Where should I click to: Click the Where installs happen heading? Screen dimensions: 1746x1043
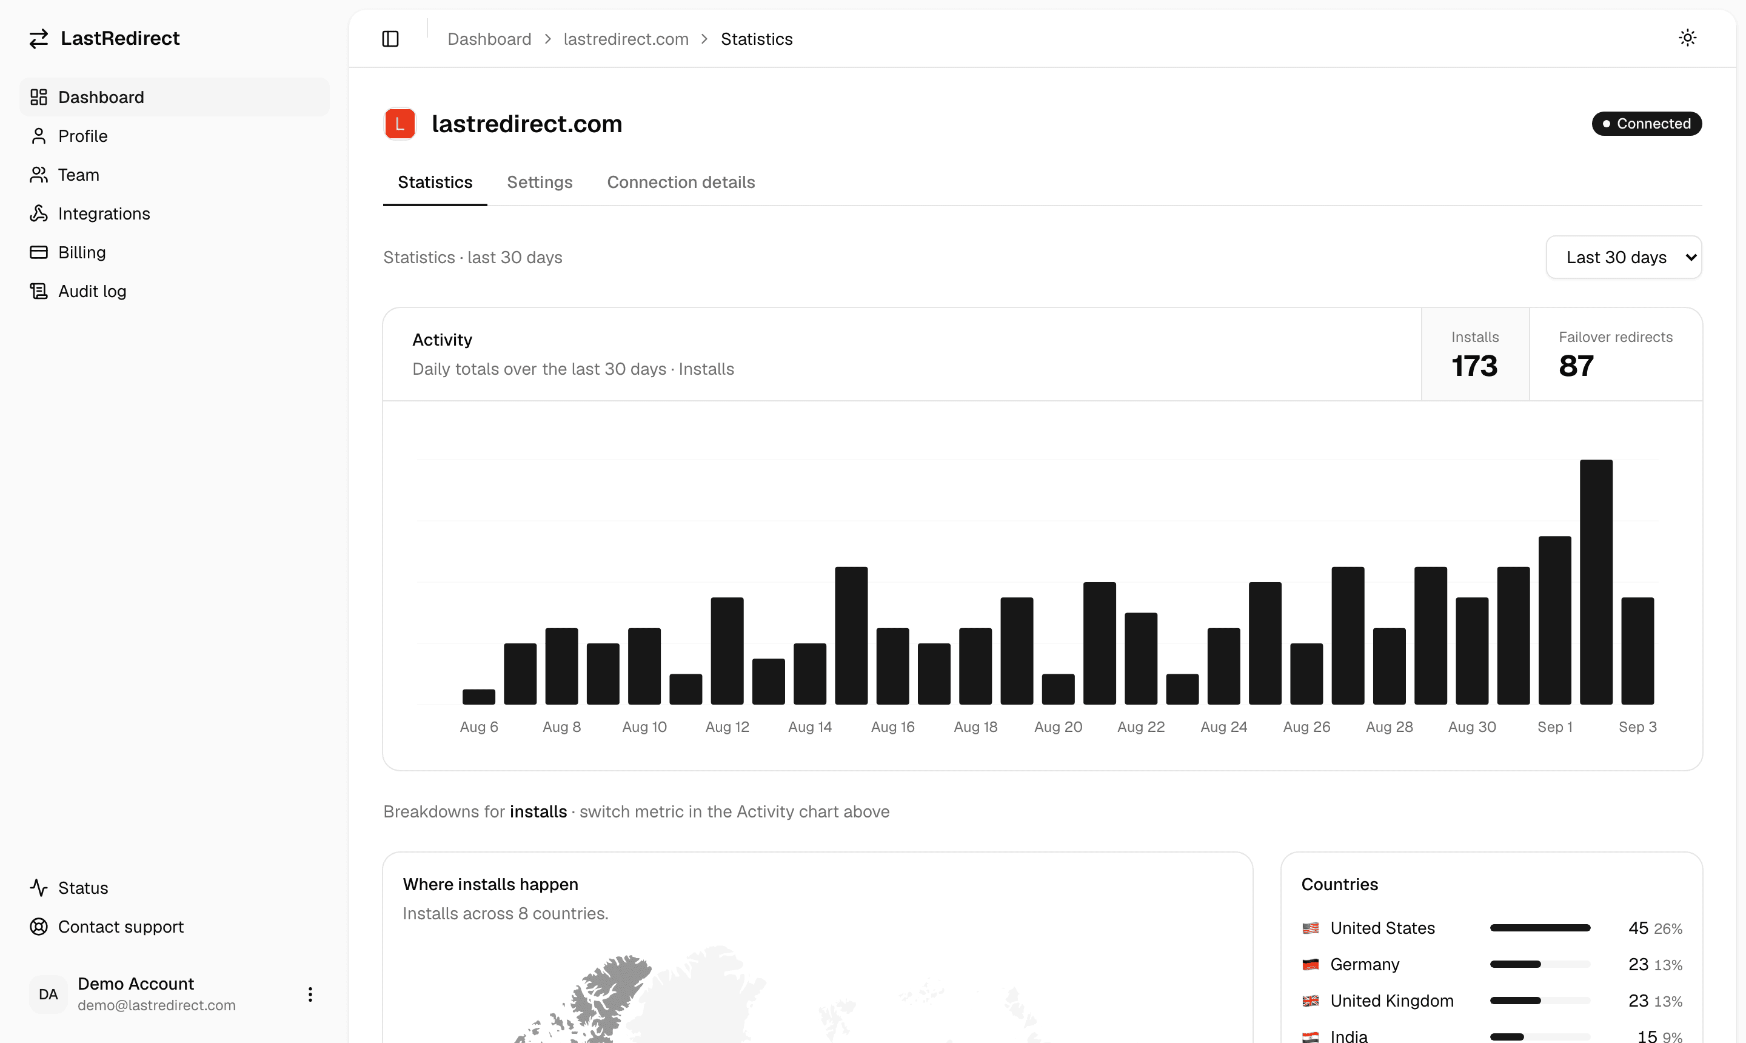490,884
